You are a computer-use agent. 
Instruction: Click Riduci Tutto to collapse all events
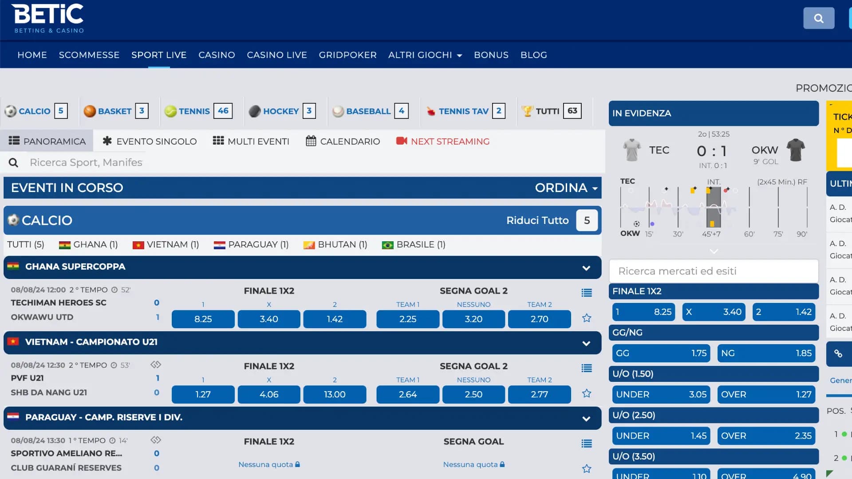click(537, 220)
